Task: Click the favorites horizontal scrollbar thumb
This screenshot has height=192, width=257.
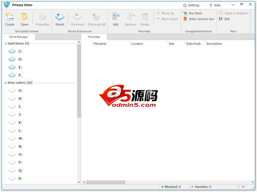Action: coord(105,182)
